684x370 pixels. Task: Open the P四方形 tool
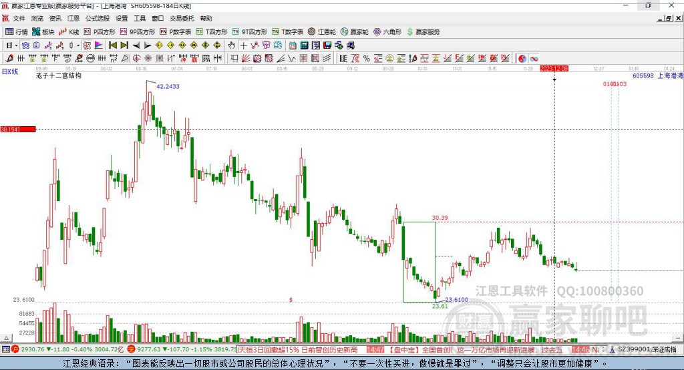pos(100,32)
